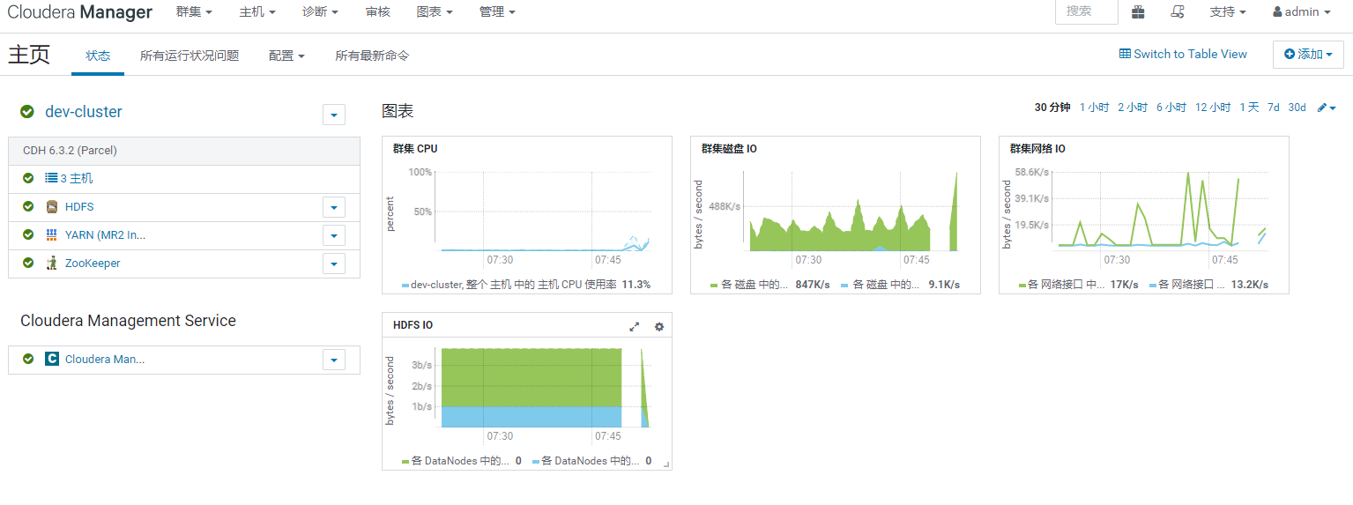
Task: Select the 7d time range
Action: coord(1274,108)
